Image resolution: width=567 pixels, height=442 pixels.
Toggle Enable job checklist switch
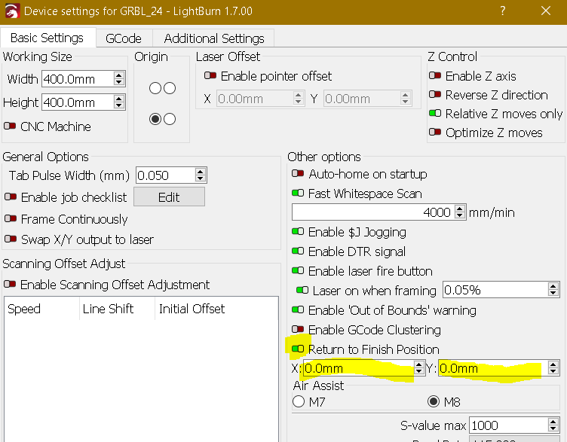pos(11,197)
